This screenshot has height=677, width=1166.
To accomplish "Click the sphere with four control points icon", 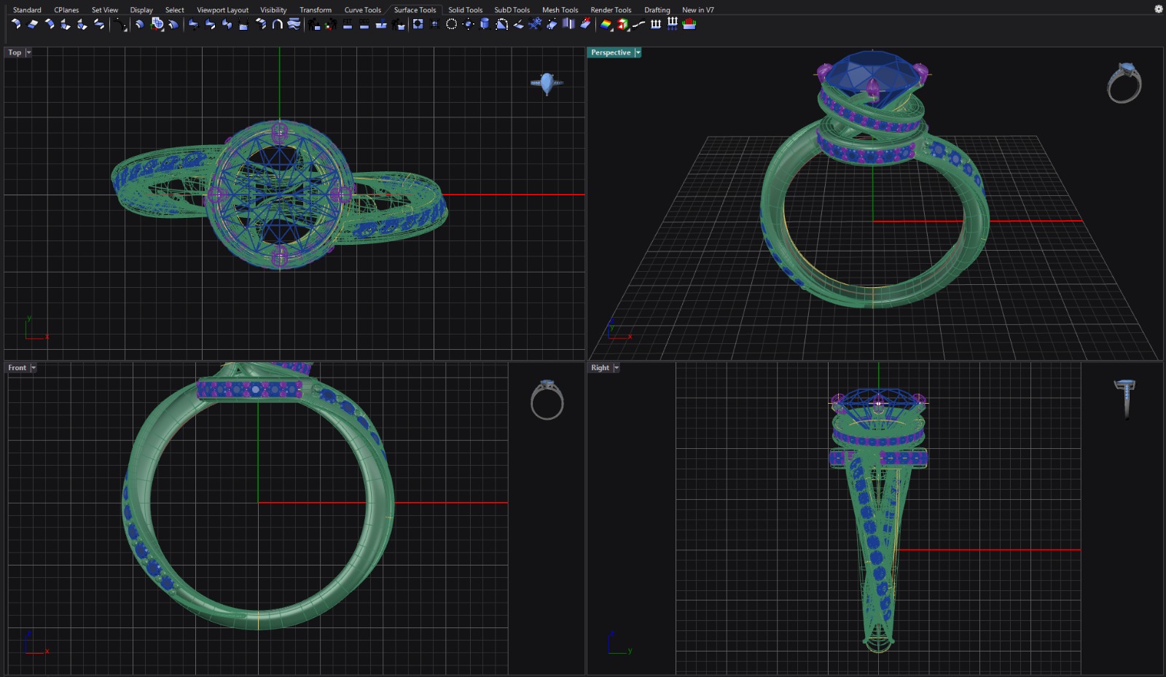I will click(469, 24).
